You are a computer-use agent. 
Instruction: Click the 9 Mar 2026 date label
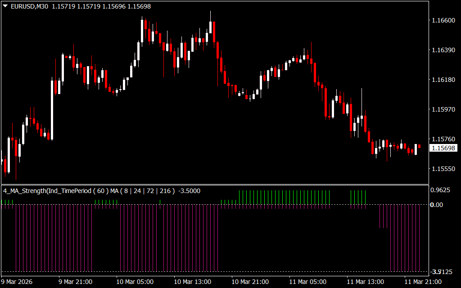click(17, 282)
